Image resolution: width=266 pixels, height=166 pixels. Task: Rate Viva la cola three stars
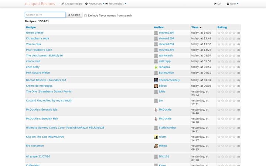226,44
